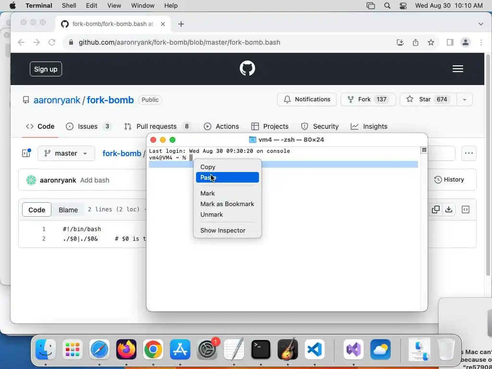Open Spotlight search in the menu bar
Viewport: 492px width, 369px height.
[x=387, y=6]
